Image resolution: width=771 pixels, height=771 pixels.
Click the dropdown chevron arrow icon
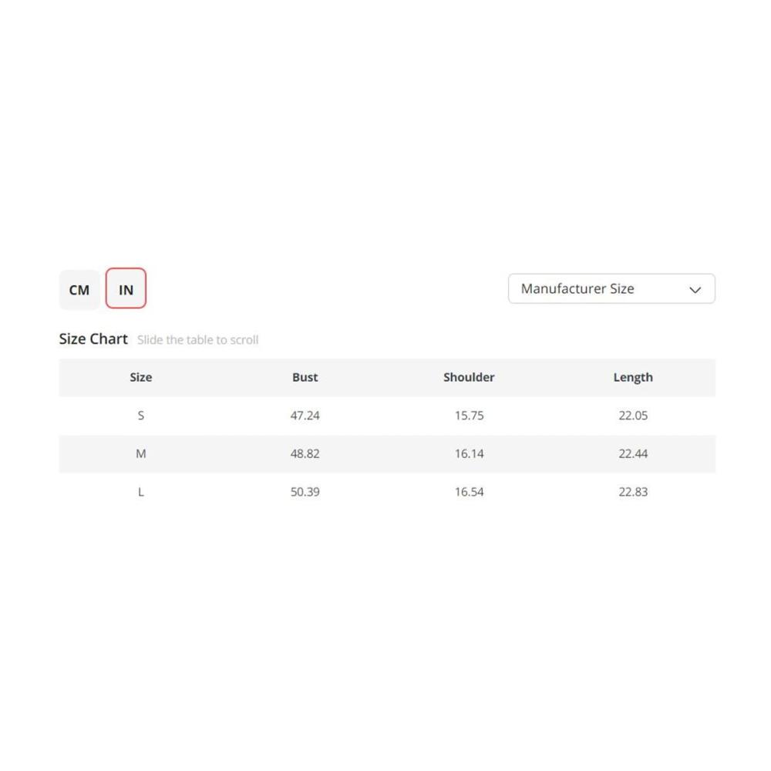pyautogui.click(x=695, y=290)
